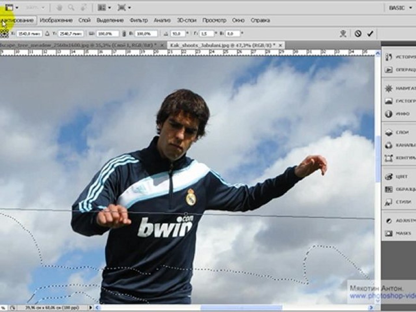Open the Слой menu

coord(84,20)
